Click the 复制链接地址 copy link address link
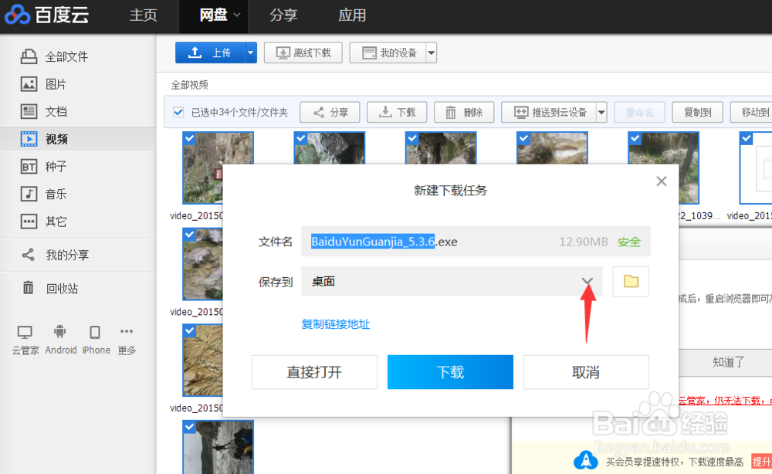Viewport: 772px width, 474px height. pos(335,324)
